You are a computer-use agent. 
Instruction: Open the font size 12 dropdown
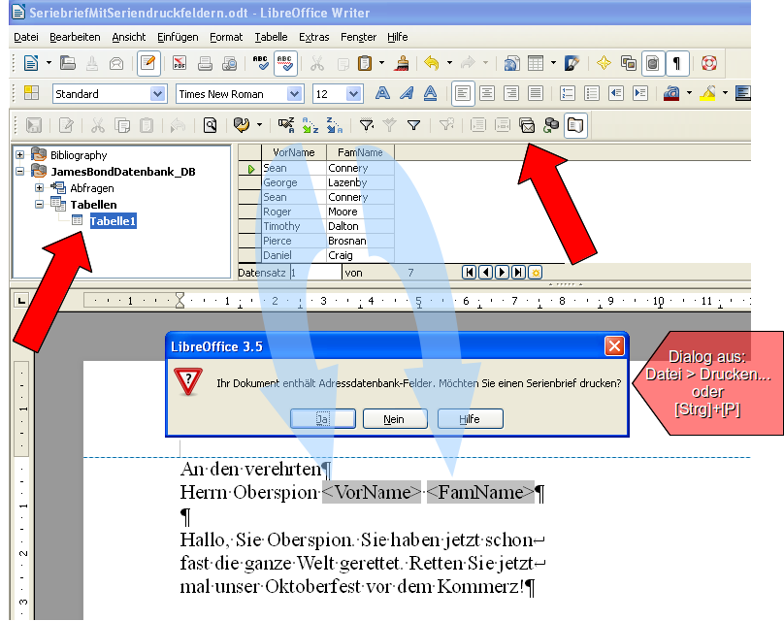click(353, 93)
